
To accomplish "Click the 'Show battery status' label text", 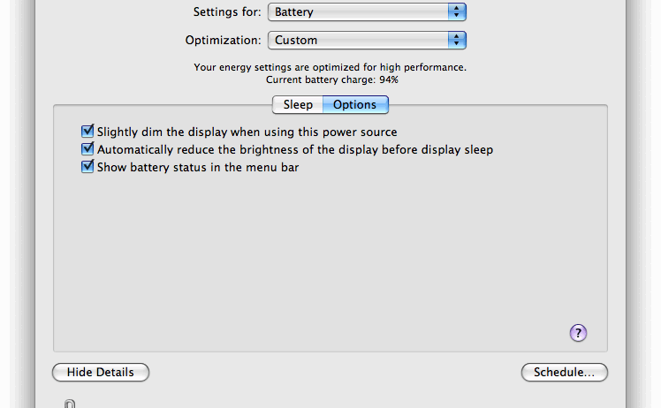I will pos(198,166).
